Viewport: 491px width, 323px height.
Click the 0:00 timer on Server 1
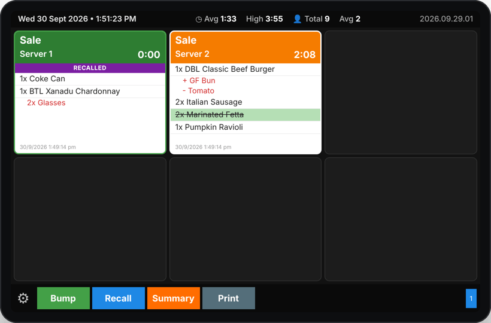click(149, 54)
